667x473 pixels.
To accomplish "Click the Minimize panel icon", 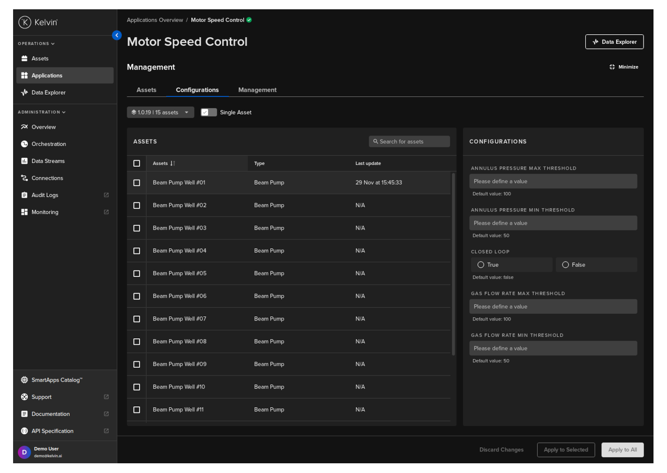I will [x=612, y=67].
